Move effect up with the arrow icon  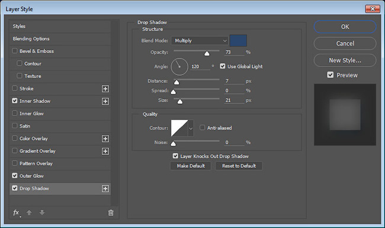tap(29, 212)
